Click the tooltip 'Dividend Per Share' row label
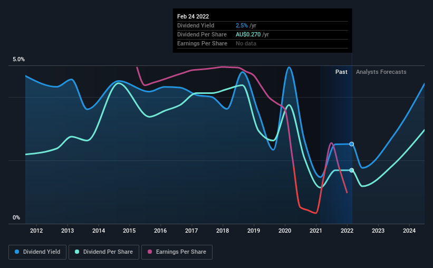 click(202, 34)
